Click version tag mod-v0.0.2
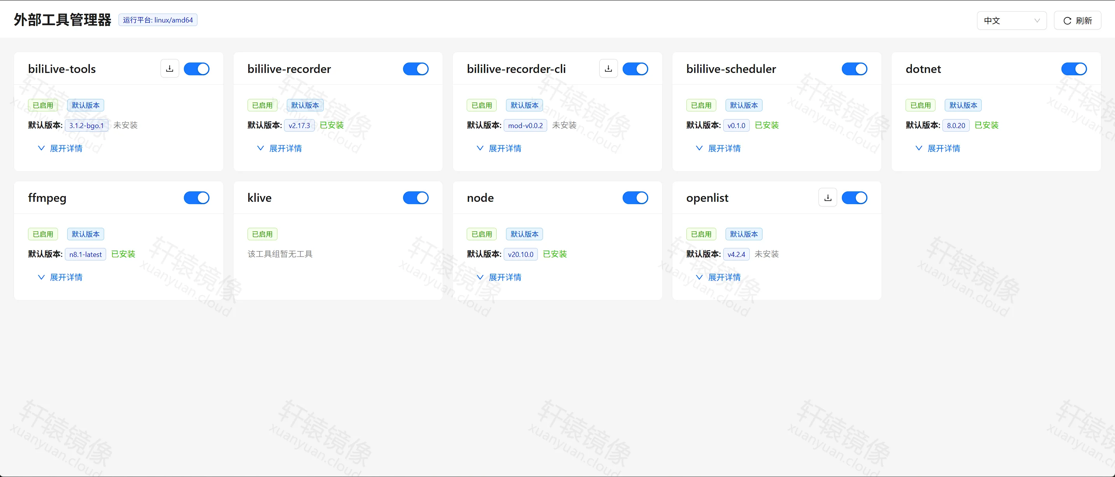The width and height of the screenshot is (1115, 477). [x=525, y=125]
